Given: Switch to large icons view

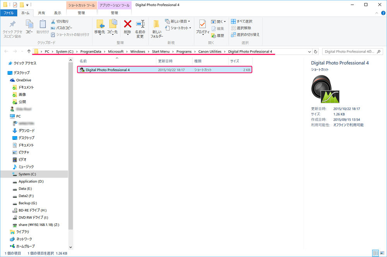Looking at the screenshot, I should click(x=382, y=253).
